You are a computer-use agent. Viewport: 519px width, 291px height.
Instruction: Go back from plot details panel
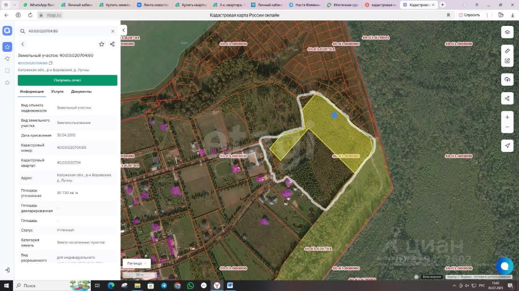pyautogui.click(x=23, y=44)
